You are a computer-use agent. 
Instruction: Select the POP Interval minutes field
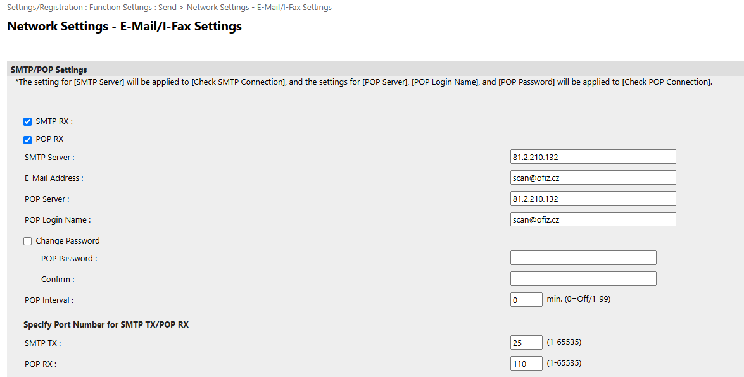pos(526,300)
